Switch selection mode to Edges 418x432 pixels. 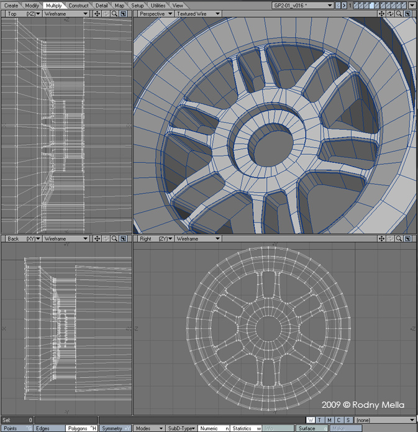[x=49, y=428]
